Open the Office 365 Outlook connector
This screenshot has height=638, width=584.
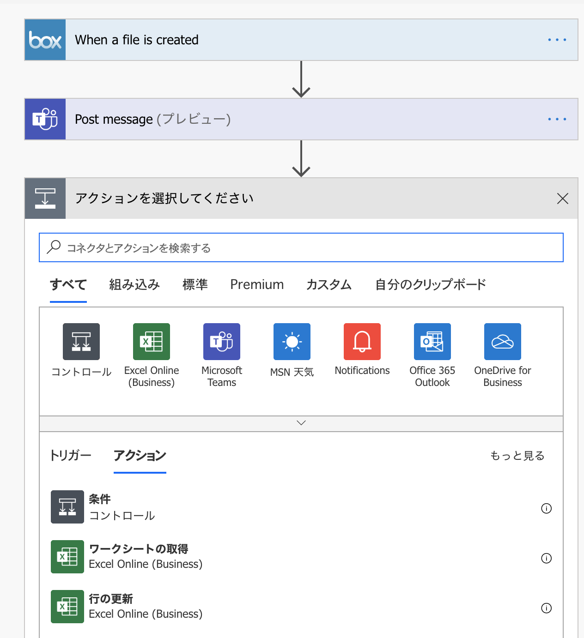[x=432, y=342]
